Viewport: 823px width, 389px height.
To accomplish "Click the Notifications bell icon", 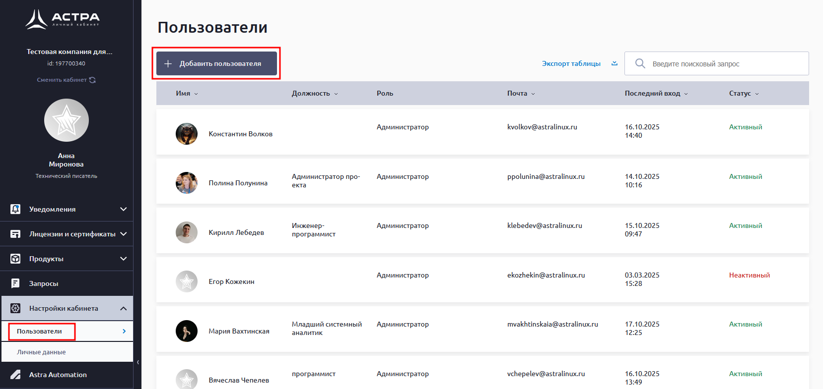I will pos(15,209).
